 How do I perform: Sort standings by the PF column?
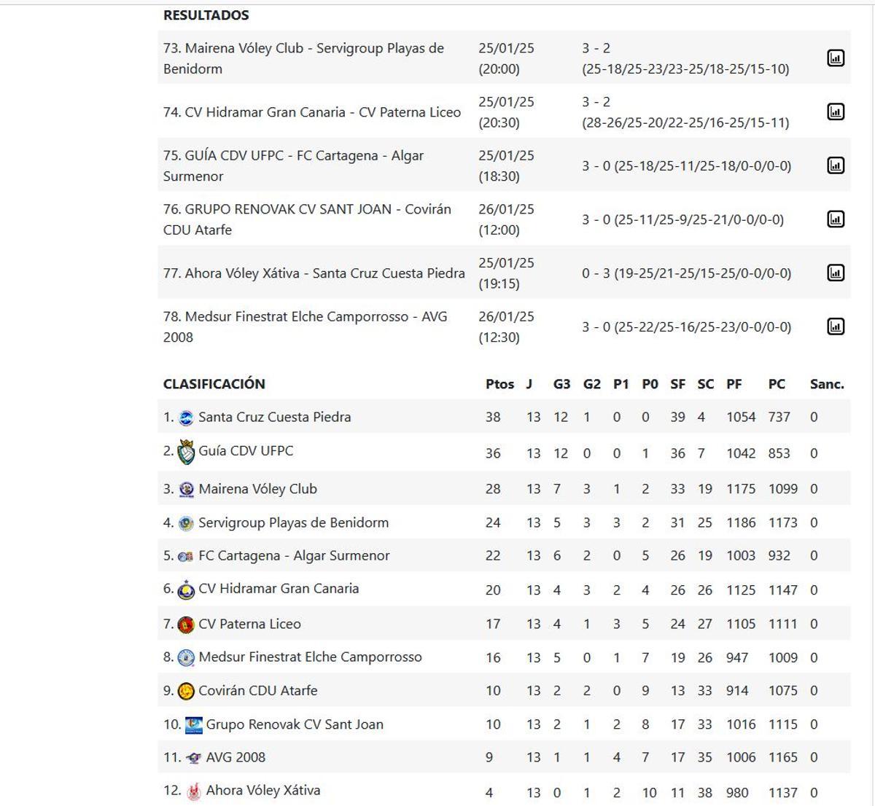pyautogui.click(x=735, y=383)
